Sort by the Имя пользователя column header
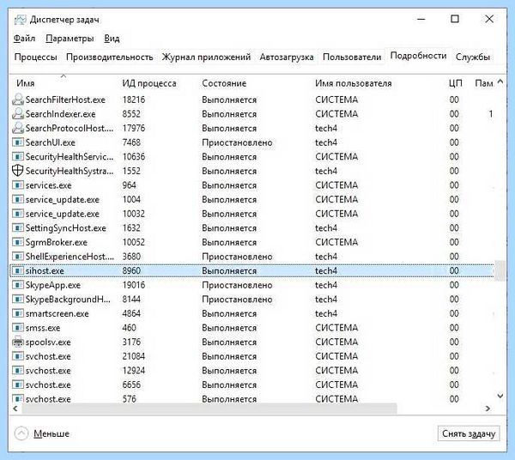Screen dimensions: 515x460 pos(354,83)
